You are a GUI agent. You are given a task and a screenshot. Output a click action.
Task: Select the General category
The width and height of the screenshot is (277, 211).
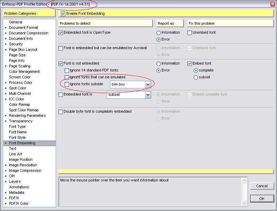(15, 22)
